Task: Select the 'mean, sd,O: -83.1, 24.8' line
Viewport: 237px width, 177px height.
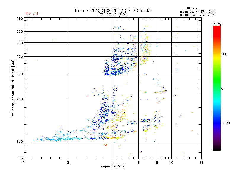Action: click(197, 12)
